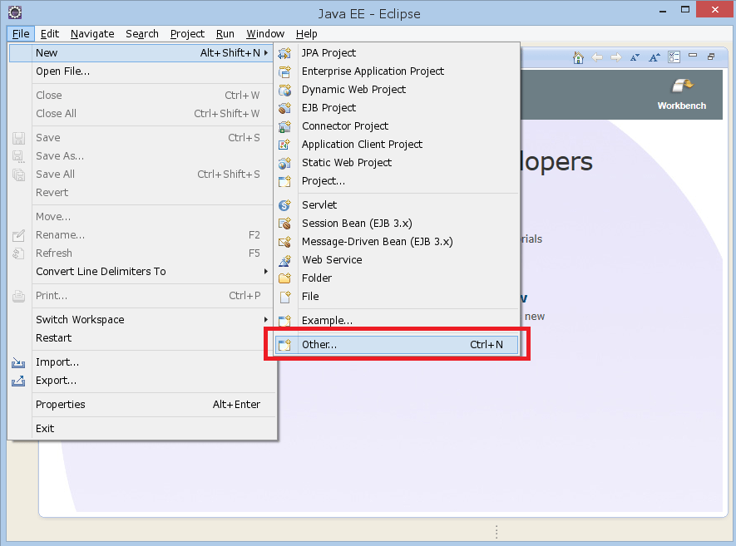Choose the Static Web Project icon
This screenshot has height=546, width=736.
pyautogui.click(x=284, y=163)
